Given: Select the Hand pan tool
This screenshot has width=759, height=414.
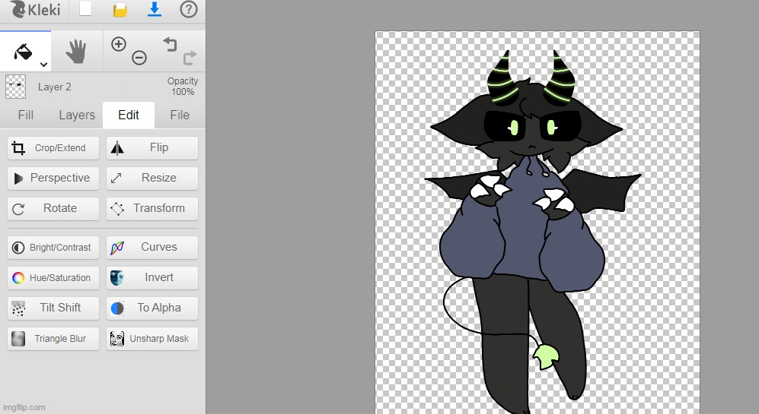Looking at the screenshot, I should [x=76, y=52].
